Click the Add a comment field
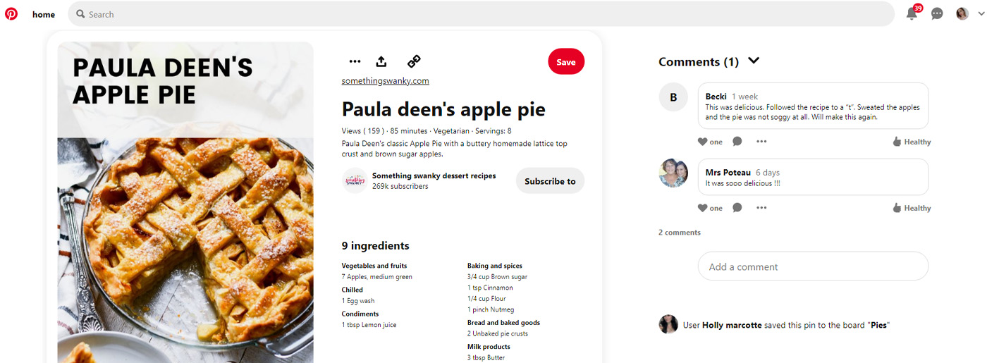The image size is (987, 363). click(813, 266)
